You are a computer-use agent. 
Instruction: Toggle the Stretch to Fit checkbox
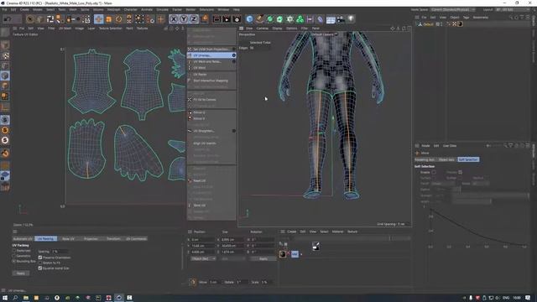click(x=40, y=263)
